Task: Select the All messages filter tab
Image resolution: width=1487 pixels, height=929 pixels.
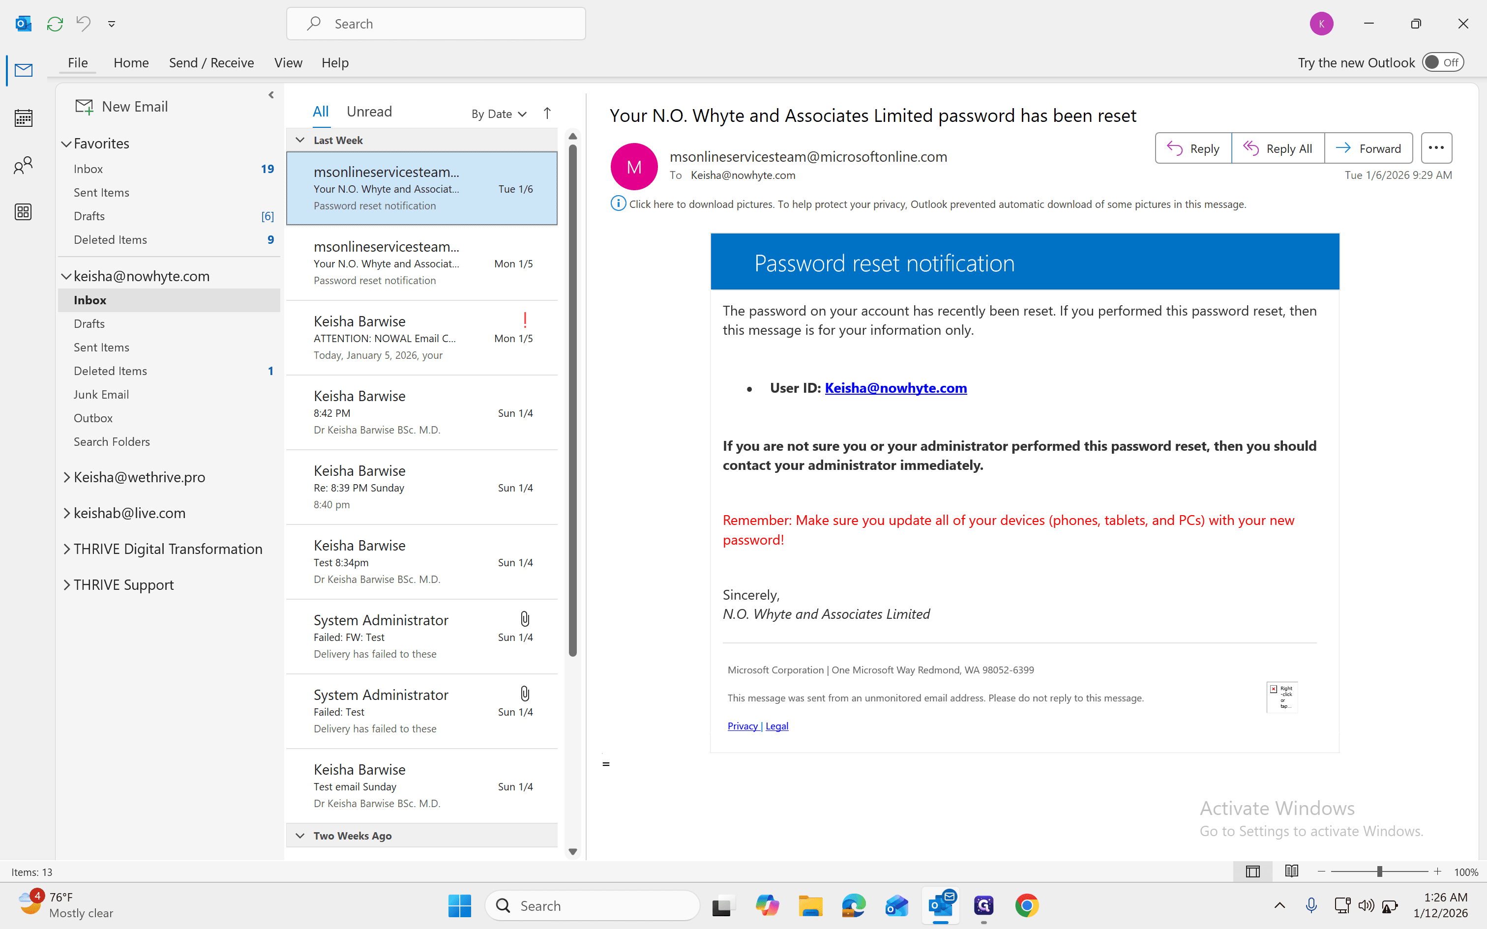Action: tap(321, 112)
